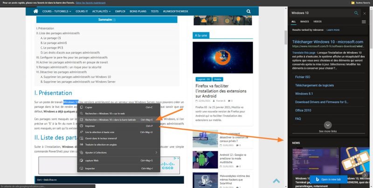Open Télécharger Windows 10 - microsoft.com result
This screenshot has width=373, height=188.
(x=328, y=42)
